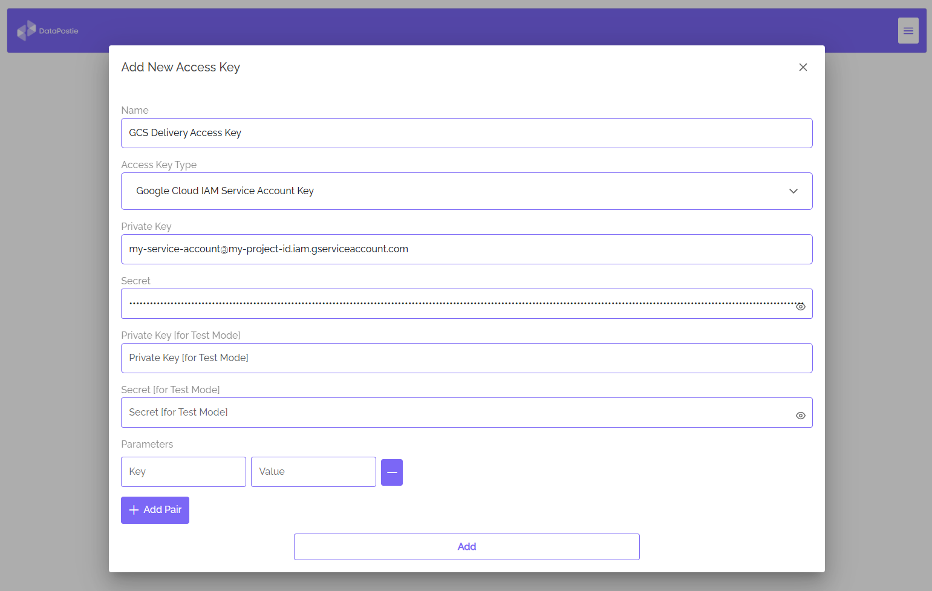Viewport: 932px width, 591px height.
Task: Submit the form with the Add button
Action: (x=466, y=546)
